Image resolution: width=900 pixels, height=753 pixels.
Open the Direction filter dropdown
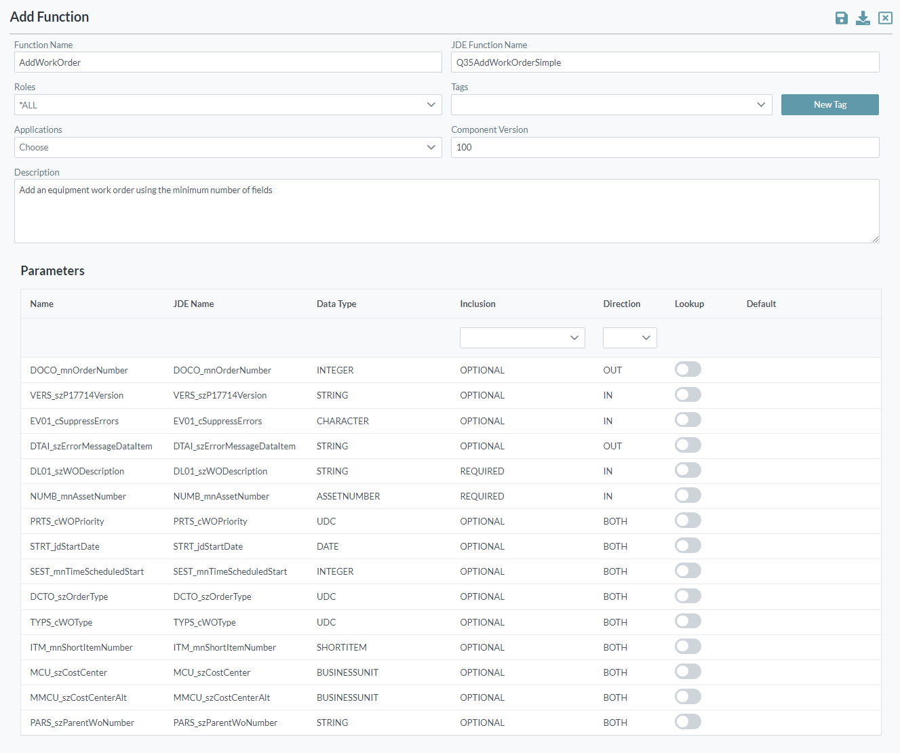pyautogui.click(x=629, y=338)
